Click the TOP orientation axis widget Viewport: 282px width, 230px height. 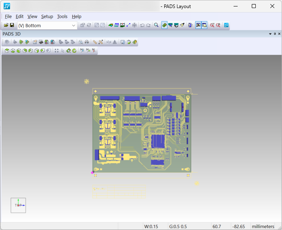click(18, 205)
